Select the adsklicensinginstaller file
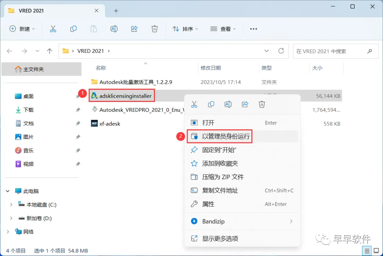 click(x=125, y=96)
